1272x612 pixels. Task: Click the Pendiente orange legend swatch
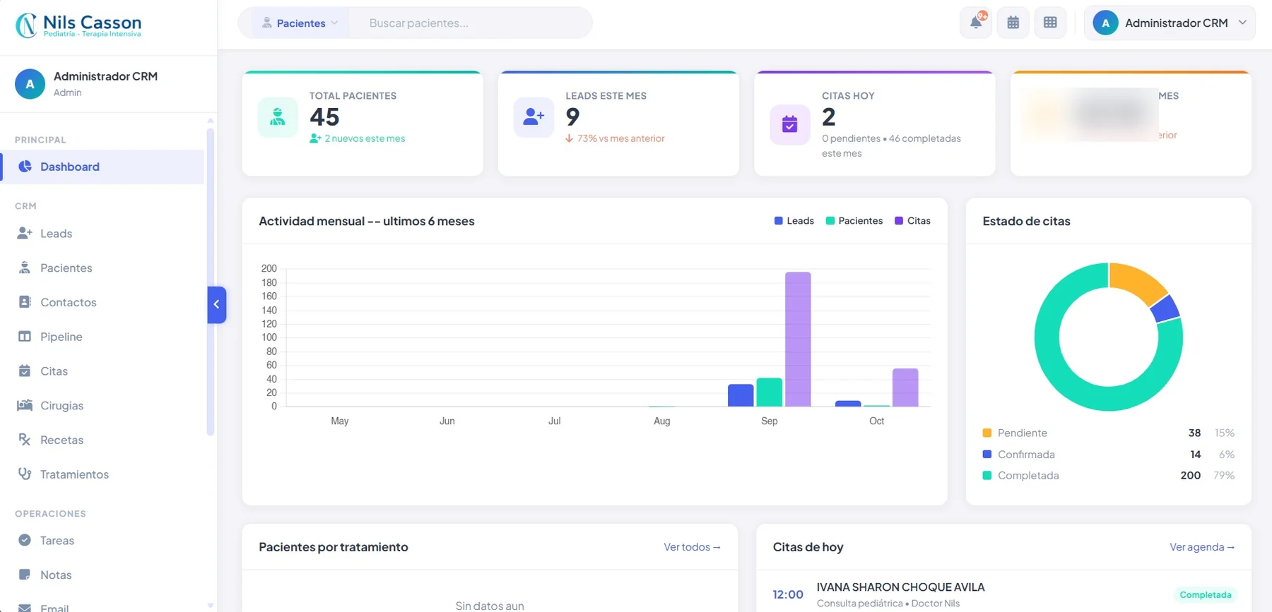[987, 433]
